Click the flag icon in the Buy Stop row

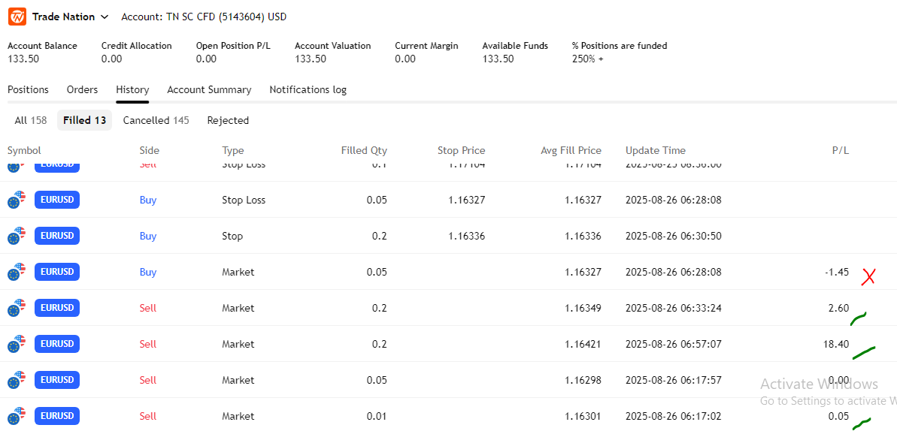click(17, 236)
